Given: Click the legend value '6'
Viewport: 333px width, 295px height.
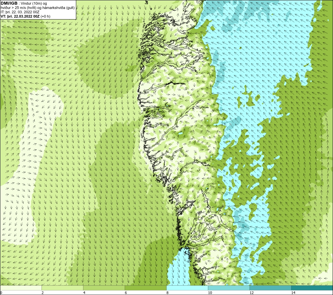Looking at the screenshot, I should point(126,293).
